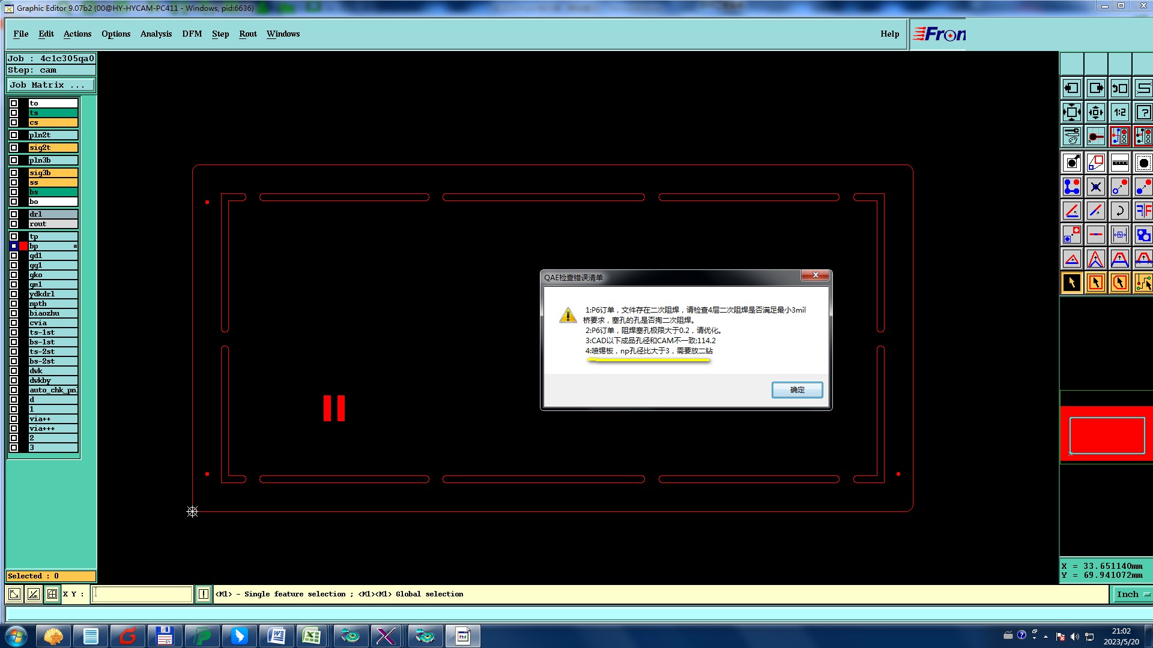This screenshot has width=1153, height=648.
Task: Expand the bp layer options marker
Action: pos(75,247)
